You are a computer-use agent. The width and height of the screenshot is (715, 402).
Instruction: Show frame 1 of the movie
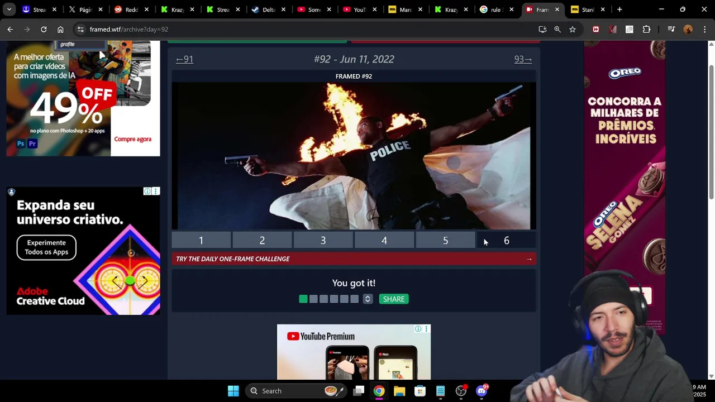[x=201, y=240]
